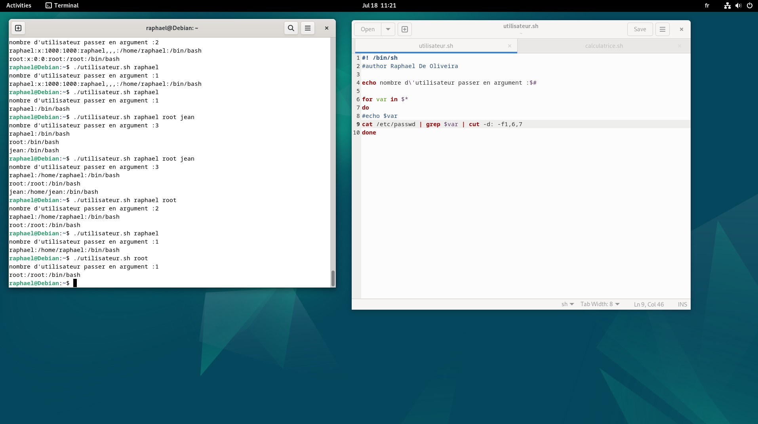Click the power icon in top bar
758x424 pixels.
point(749,6)
